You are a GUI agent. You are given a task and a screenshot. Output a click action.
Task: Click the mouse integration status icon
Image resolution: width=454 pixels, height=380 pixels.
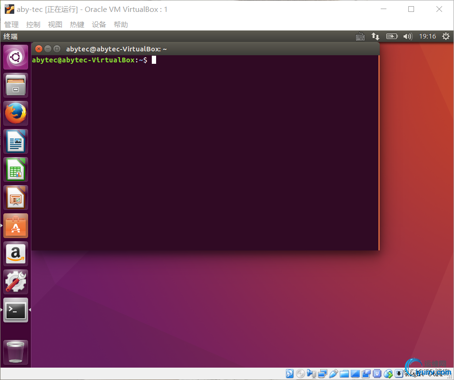click(x=388, y=374)
